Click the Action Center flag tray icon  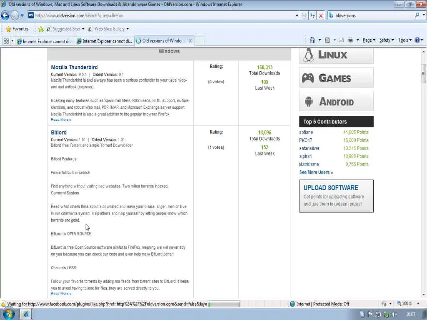(370, 315)
